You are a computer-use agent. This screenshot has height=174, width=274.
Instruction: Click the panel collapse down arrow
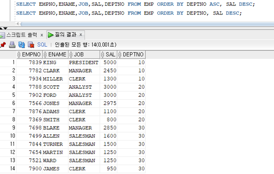[5, 28]
